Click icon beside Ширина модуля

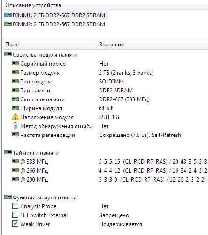pyautogui.click(x=15, y=108)
